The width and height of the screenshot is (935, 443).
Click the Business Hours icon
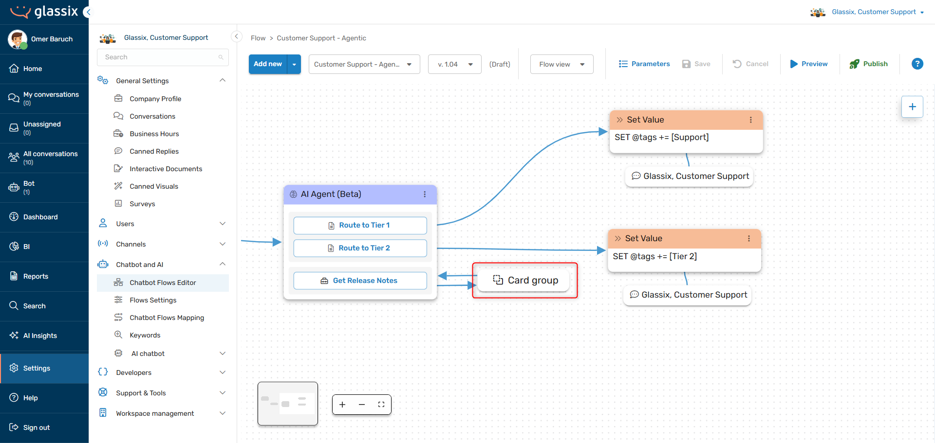(118, 133)
